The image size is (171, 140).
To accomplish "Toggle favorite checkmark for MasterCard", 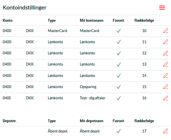I will pos(119,31).
